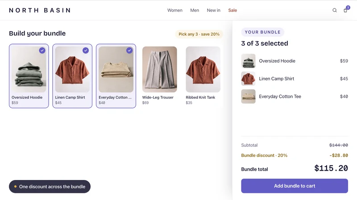The image size is (357, 200).
Task: Click the Wide-Leg Trouser title text
Action: click(158, 97)
